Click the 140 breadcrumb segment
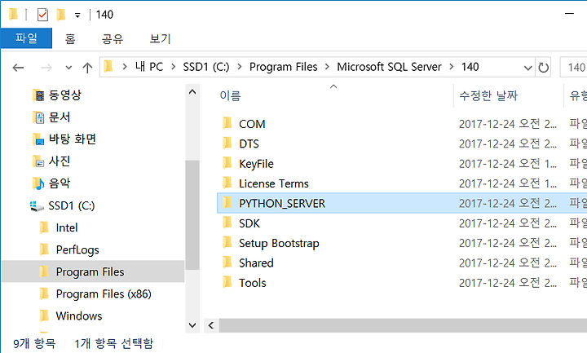 (x=470, y=67)
